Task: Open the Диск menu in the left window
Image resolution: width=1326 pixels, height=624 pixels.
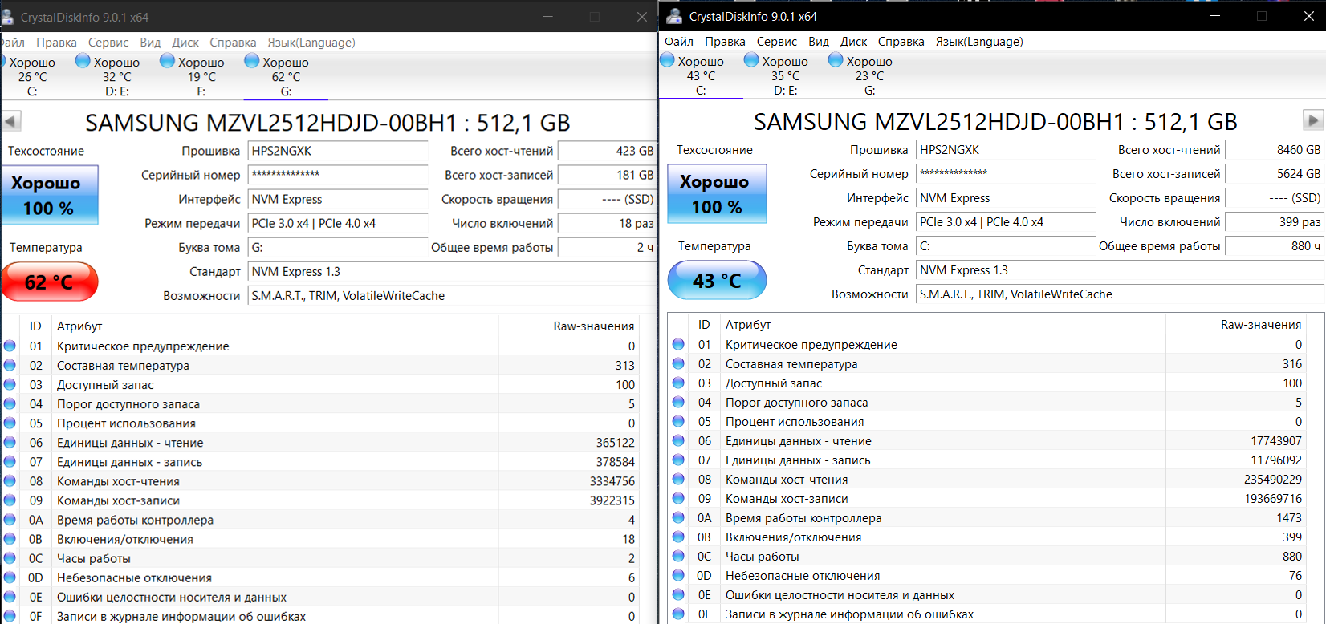Action: coord(185,43)
